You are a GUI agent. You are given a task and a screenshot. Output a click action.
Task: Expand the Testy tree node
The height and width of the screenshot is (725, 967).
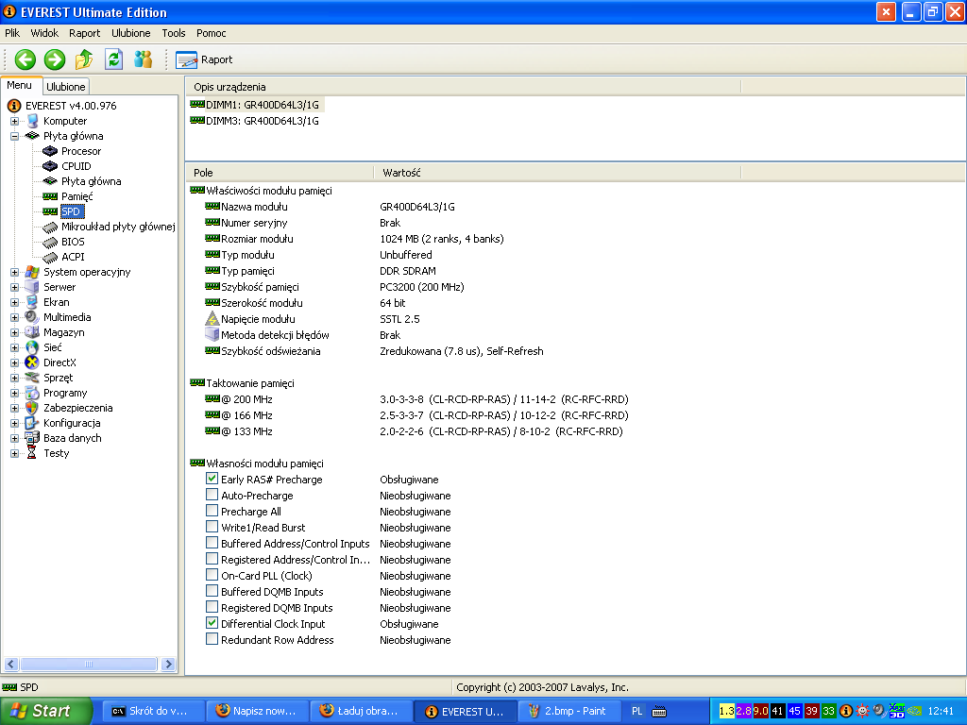point(15,454)
